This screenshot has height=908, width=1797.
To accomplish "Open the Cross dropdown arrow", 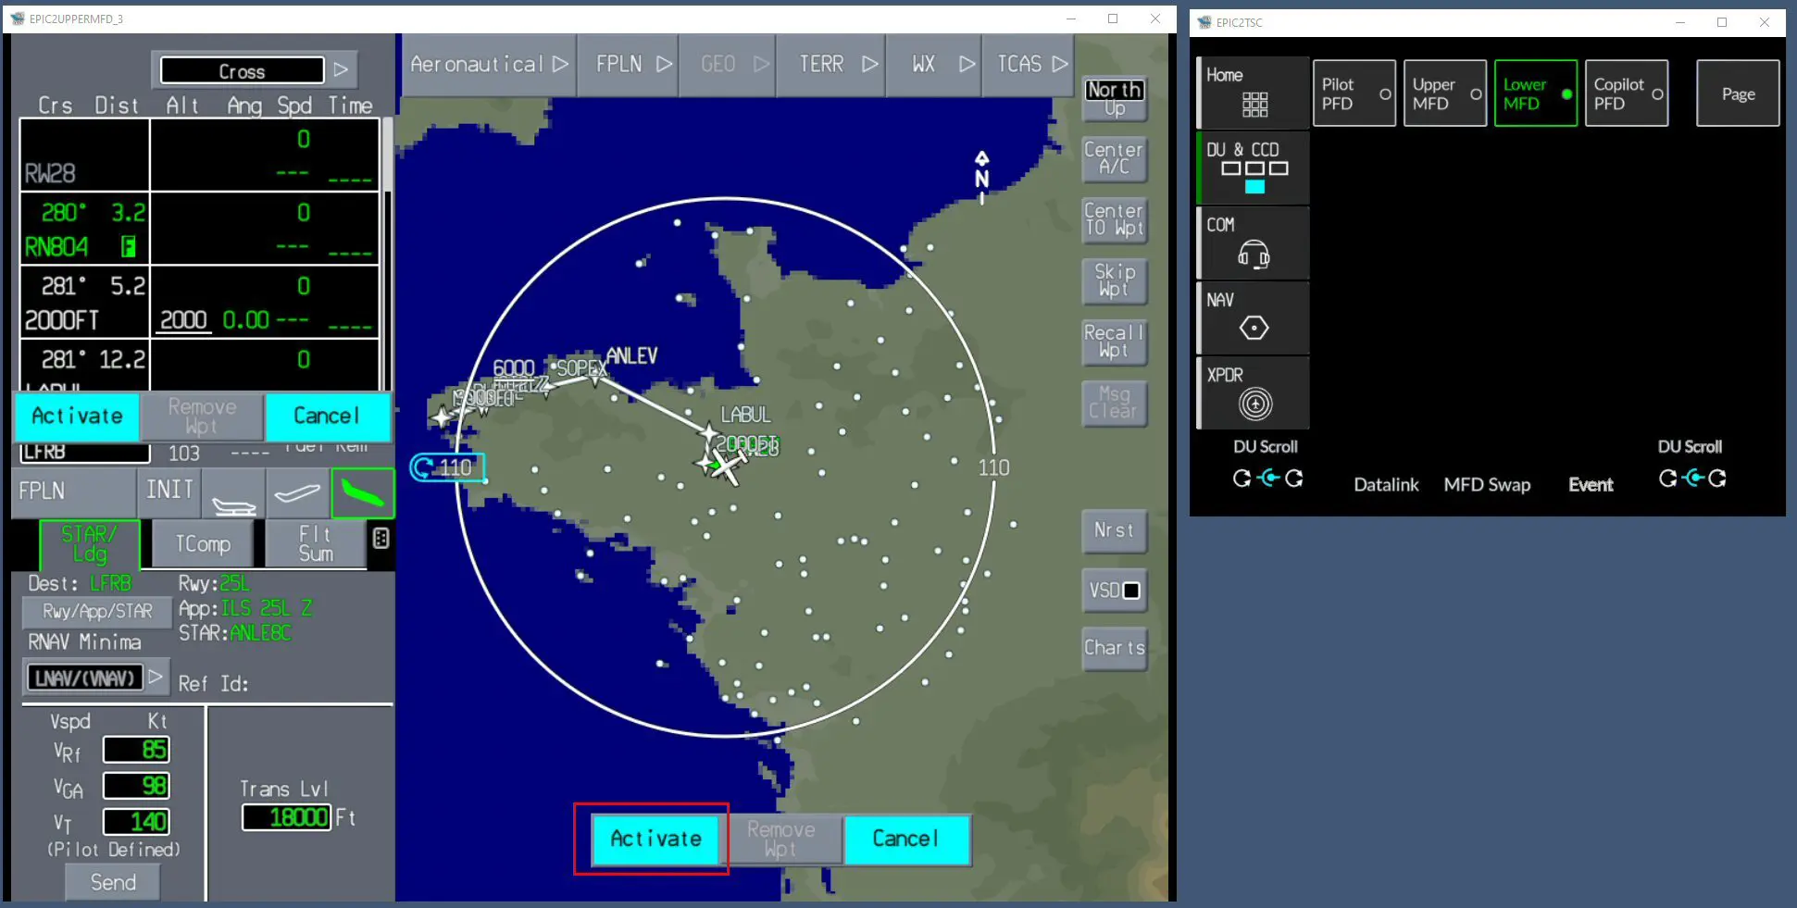I will [x=341, y=70].
